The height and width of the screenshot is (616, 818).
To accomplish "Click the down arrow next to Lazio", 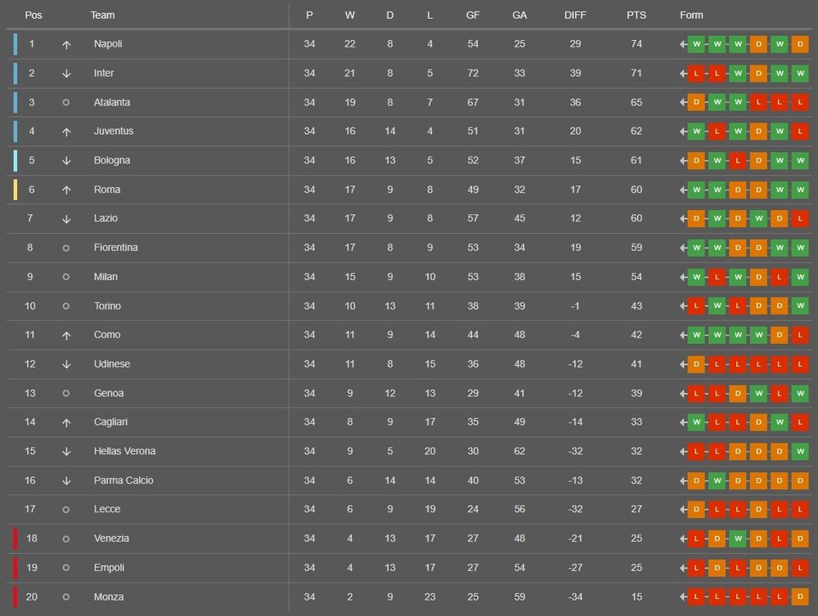I will tap(66, 219).
